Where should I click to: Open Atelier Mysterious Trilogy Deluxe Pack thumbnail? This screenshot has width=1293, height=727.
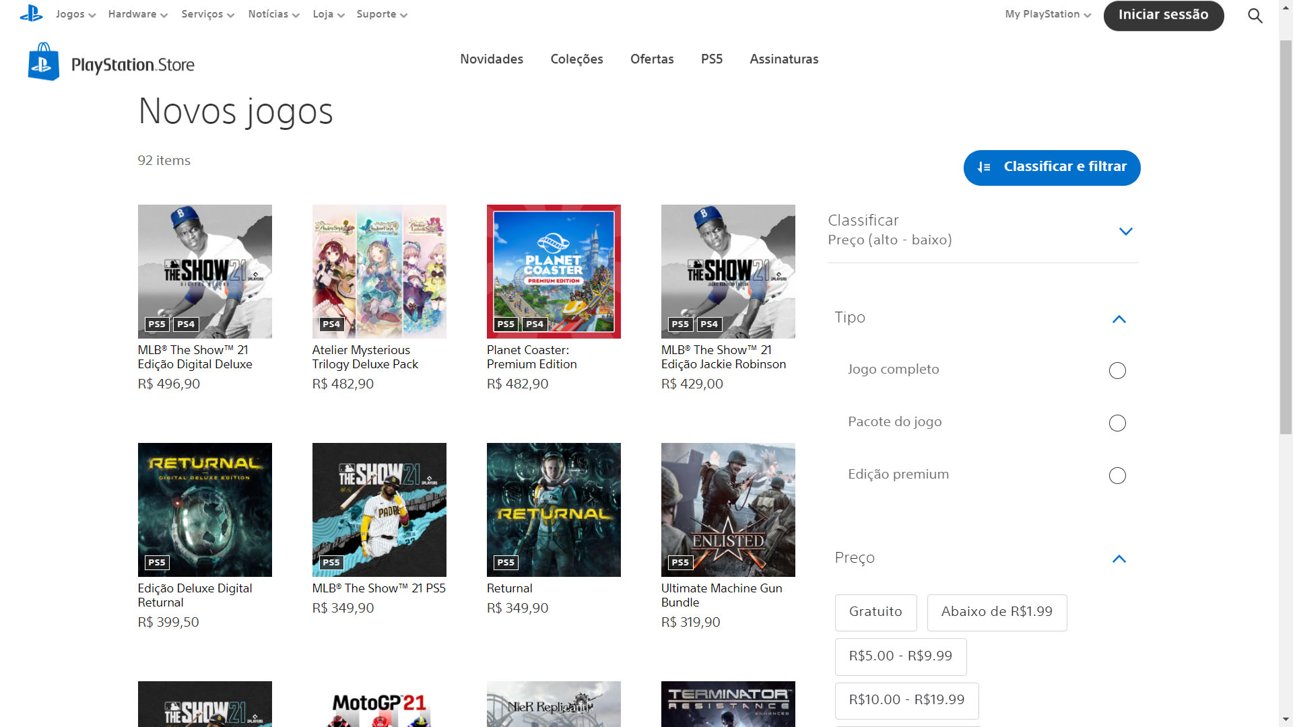click(379, 271)
